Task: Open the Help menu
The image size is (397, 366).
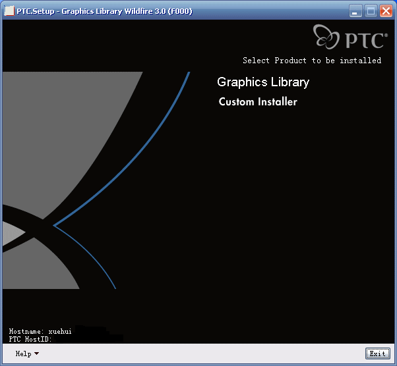Action: pos(24,354)
